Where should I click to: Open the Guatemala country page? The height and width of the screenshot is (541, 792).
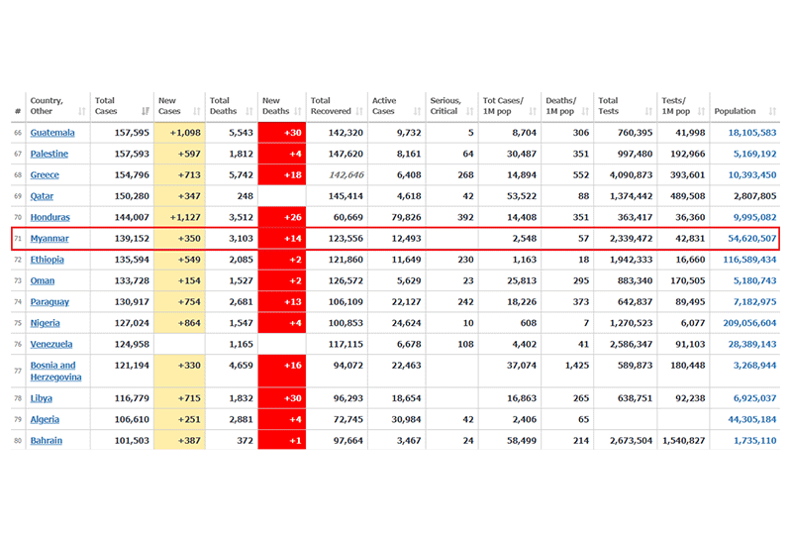pos(51,133)
